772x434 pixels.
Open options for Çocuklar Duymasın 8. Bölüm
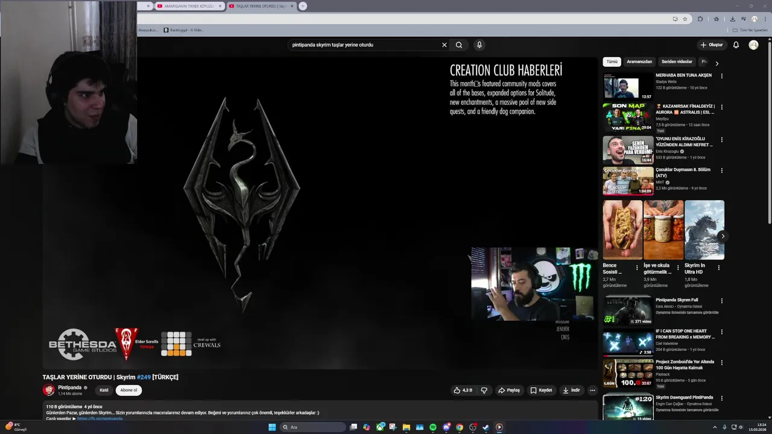tap(722, 171)
